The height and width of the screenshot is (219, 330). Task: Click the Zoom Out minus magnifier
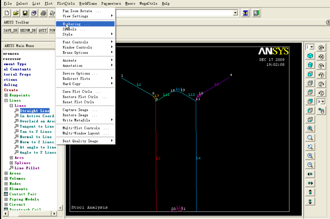(310, 165)
